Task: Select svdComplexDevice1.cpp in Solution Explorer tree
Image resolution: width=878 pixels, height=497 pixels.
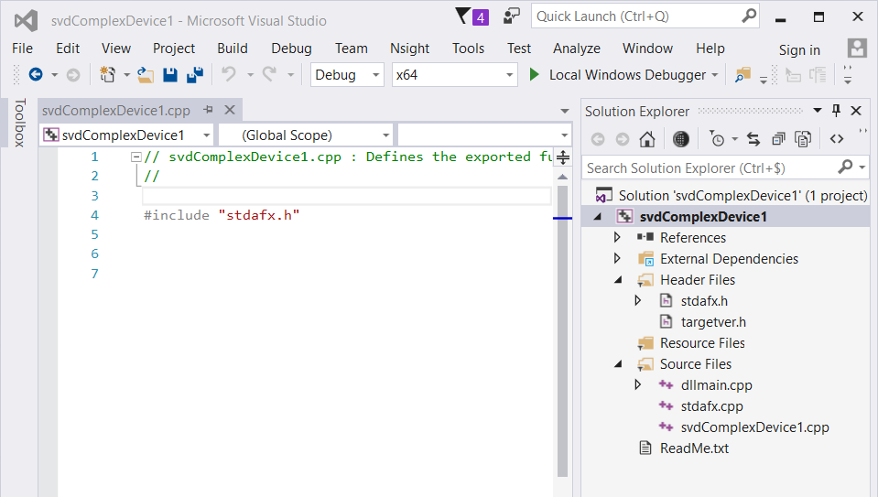Action: click(x=754, y=427)
